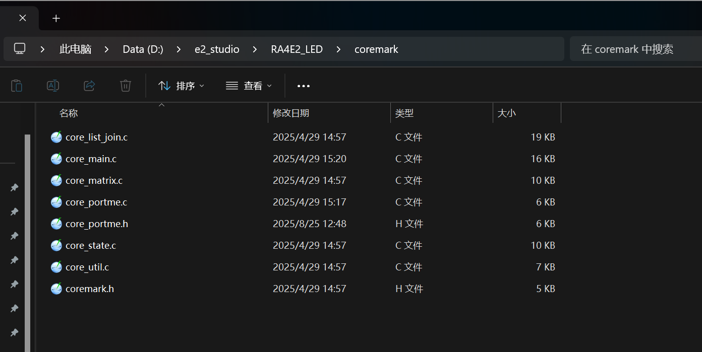702x352 pixels.
Task: Expand chevron after 此电脑 in breadcrumb
Action: [x=106, y=49]
